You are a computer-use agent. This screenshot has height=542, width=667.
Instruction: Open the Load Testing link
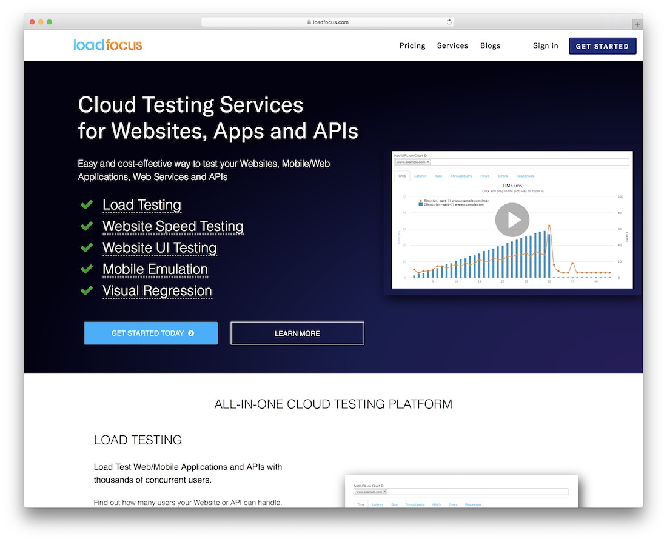[x=142, y=205]
